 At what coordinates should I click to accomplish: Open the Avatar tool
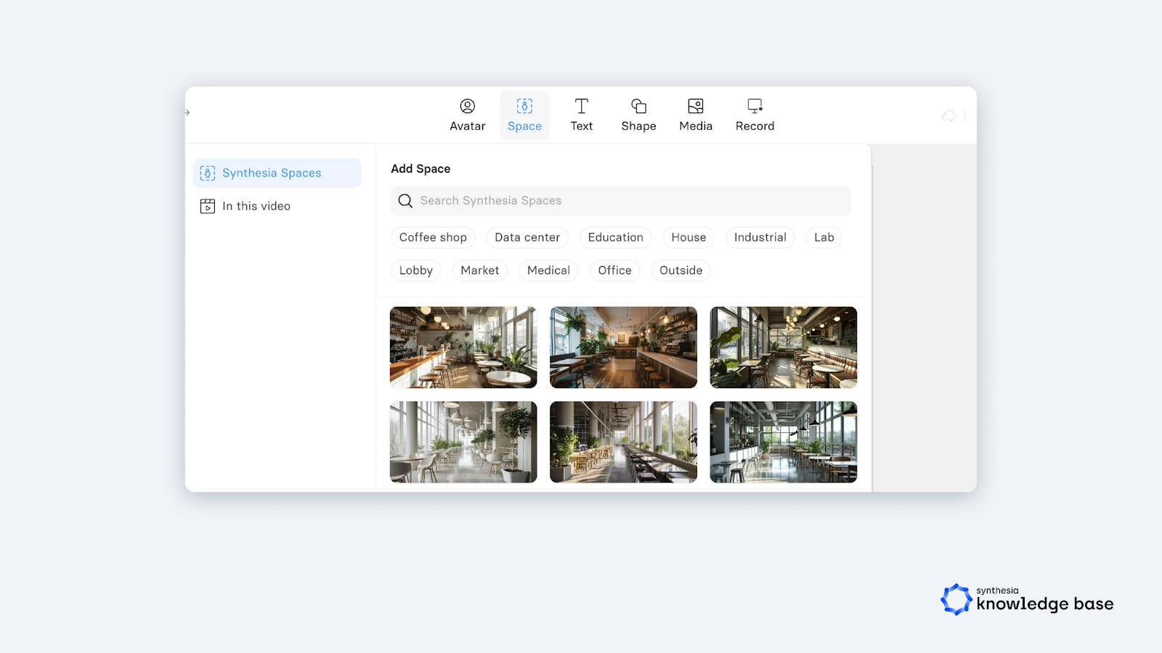tap(467, 115)
